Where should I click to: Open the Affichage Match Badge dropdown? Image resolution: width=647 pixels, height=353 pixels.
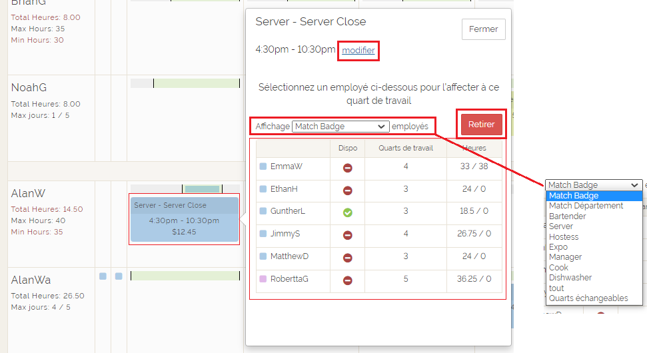[340, 127]
